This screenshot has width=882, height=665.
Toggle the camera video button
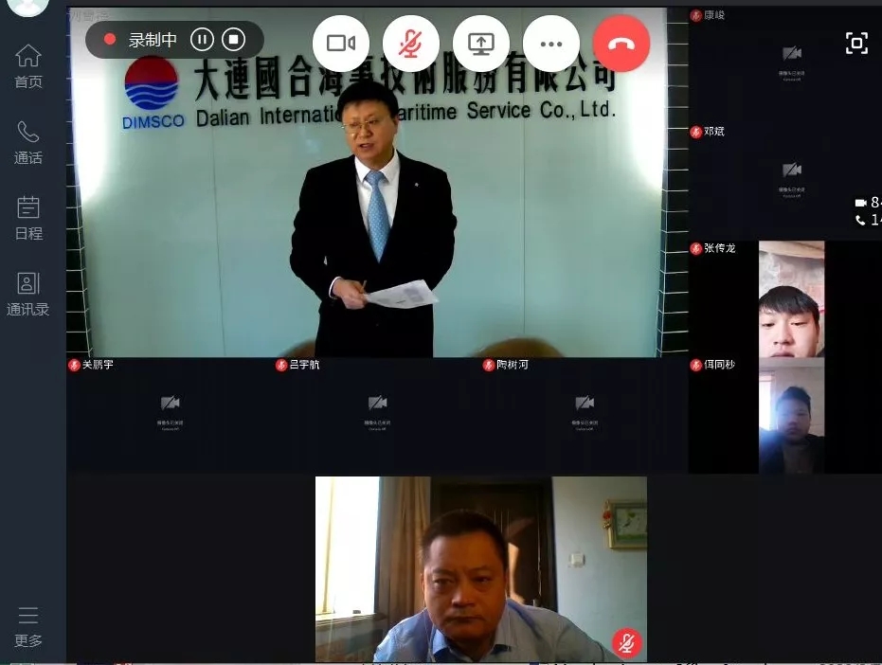click(341, 44)
